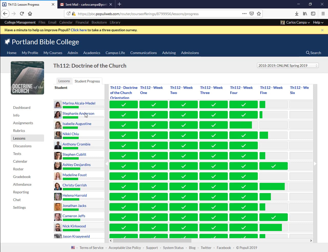Viewport: 328px width, 252px height.
Task: Click Nikki Chiu's profile photo
Action: [x=58, y=135]
